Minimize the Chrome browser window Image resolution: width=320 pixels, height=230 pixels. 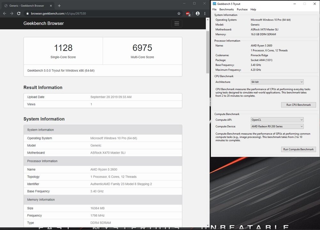pyautogui.click(x=184, y=4)
